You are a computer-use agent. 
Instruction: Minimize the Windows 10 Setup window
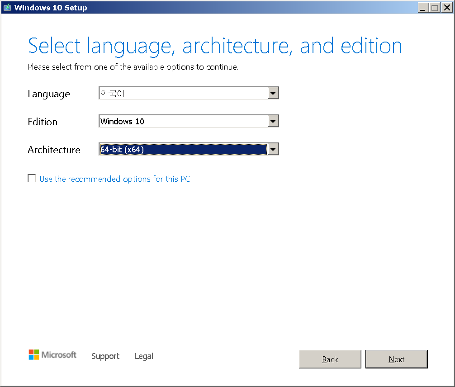[x=423, y=8]
